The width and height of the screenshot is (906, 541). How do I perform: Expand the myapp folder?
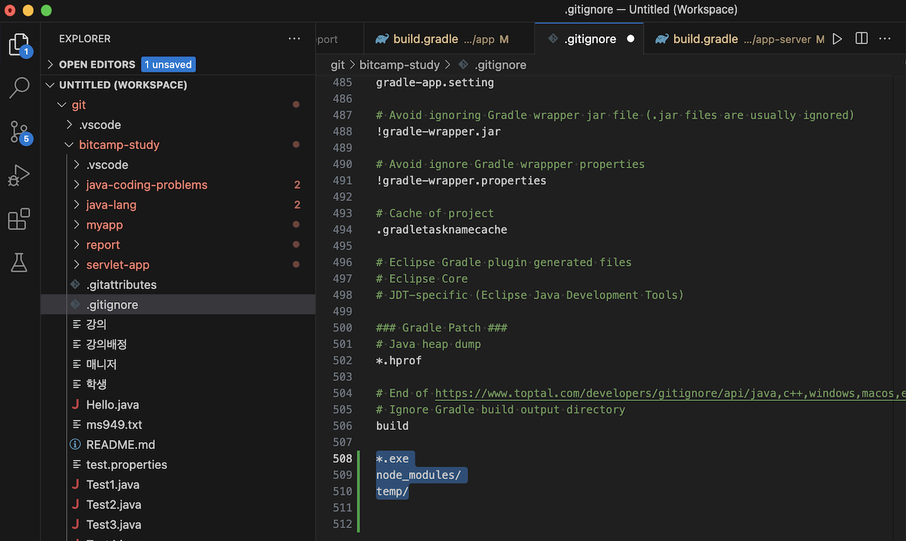tap(77, 225)
